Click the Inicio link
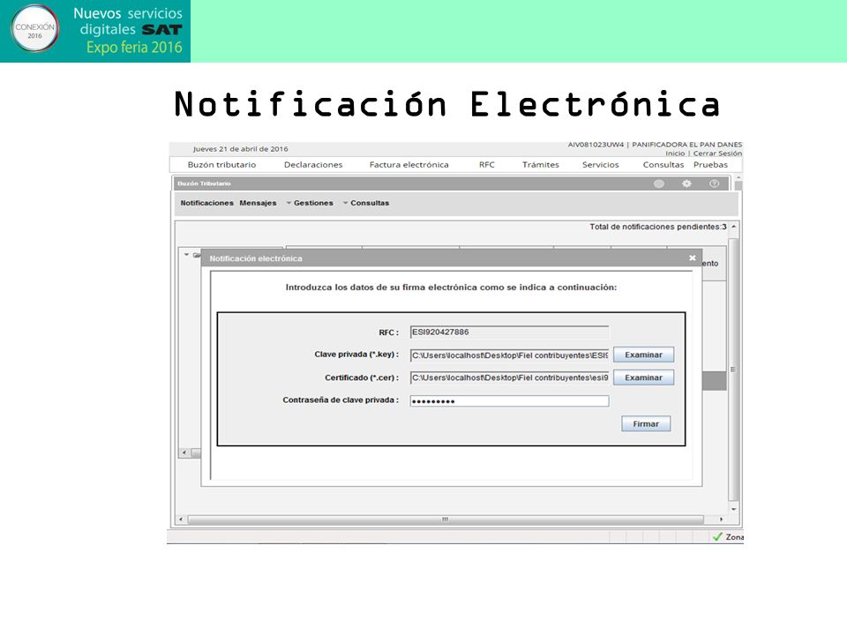The height and width of the screenshot is (635, 847). coord(675,153)
